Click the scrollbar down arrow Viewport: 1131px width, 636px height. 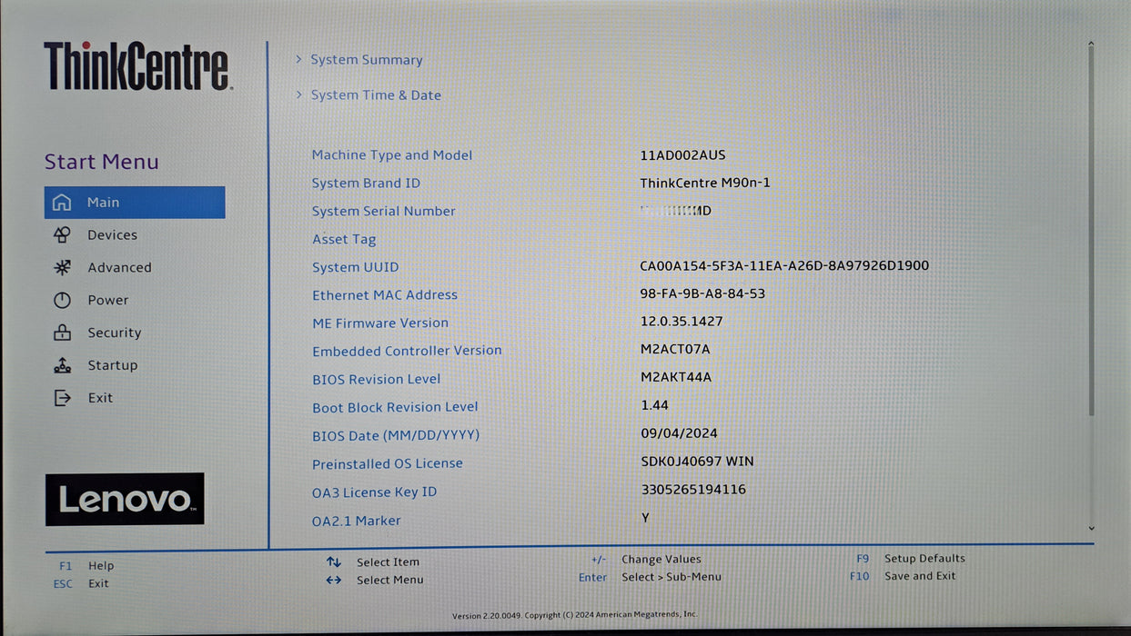(x=1091, y=528)
